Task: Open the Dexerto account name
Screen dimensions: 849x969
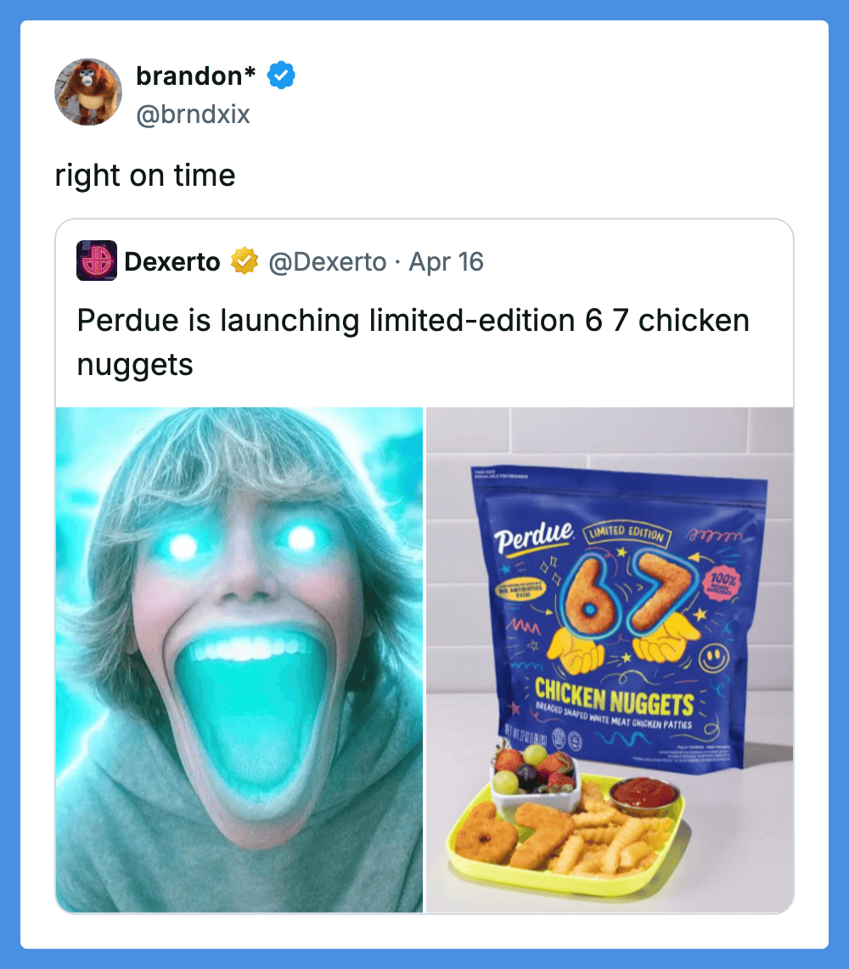Action: tap(172, 261)
